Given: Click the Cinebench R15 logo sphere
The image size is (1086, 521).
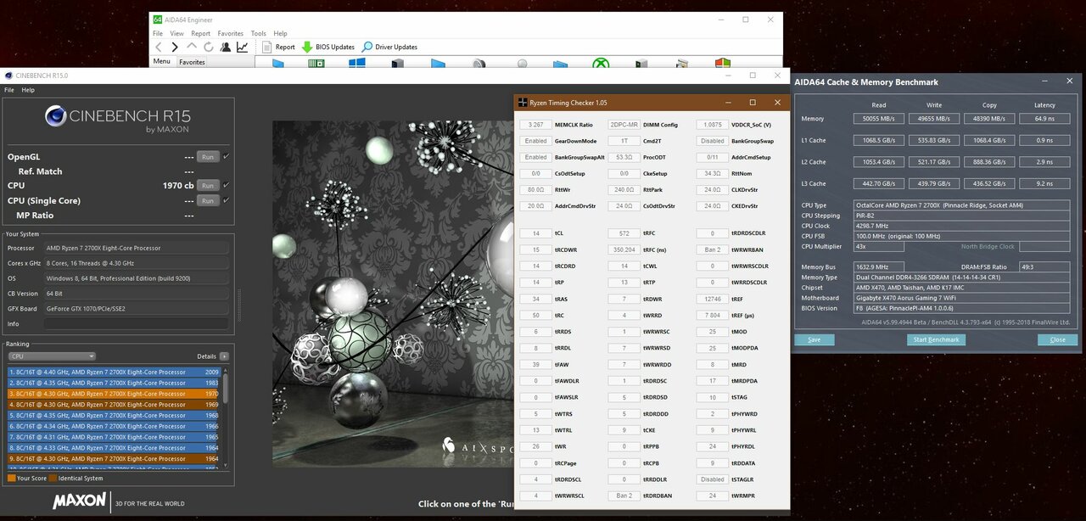Looking at the screenshot, I should (x=56, y=115).
